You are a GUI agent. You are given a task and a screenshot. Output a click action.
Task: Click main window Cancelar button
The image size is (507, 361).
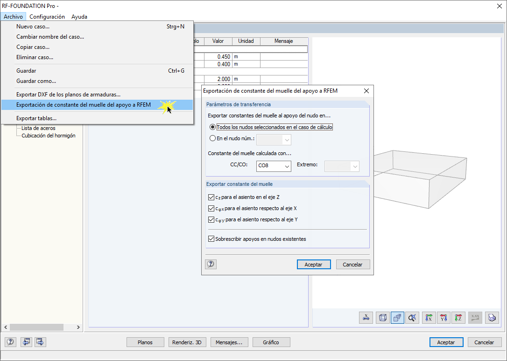point(484,342)
